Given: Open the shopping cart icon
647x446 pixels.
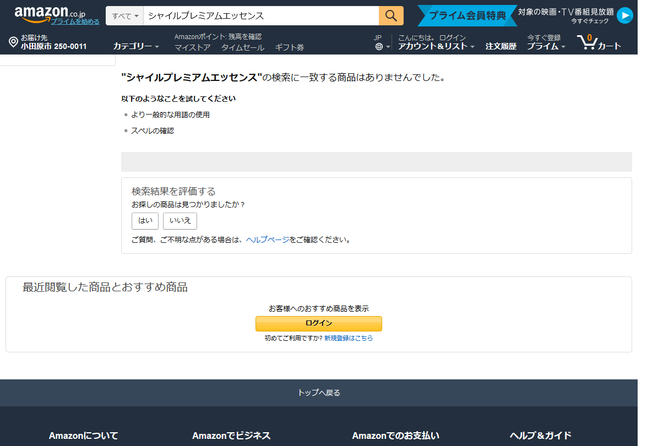Looking at the screenshot, I should pyautogui.click(x=587, y=42).
